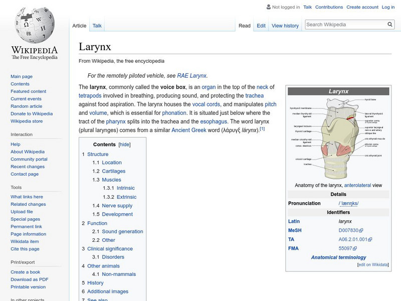Screen dimensions: 401x301
Task: Jump to 1.3.1 Intrinsic section
Action: point(126,188)
